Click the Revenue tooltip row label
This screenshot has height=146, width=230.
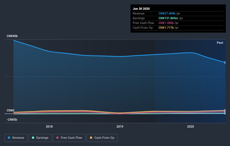click(x=139, y=13)
